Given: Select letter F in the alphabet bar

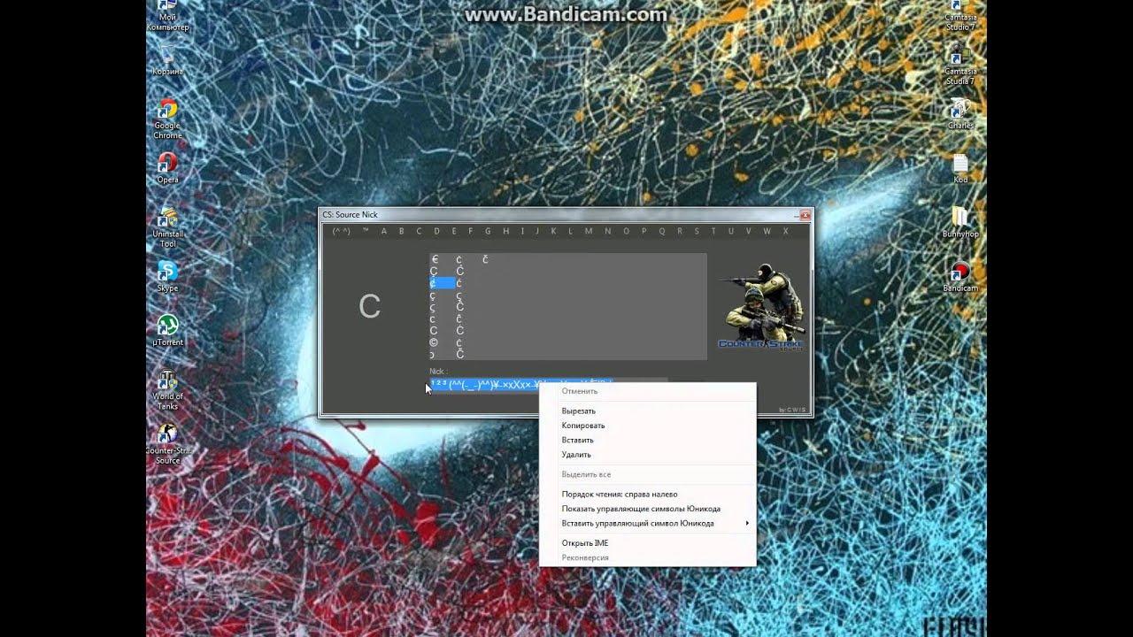Looking at the screenshot, I should 471,232.
